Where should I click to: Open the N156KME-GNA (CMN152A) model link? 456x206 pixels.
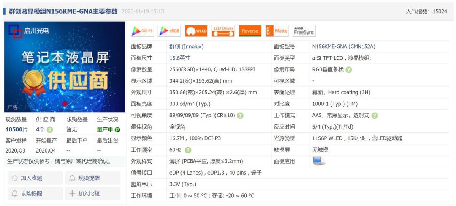point(344,47)
